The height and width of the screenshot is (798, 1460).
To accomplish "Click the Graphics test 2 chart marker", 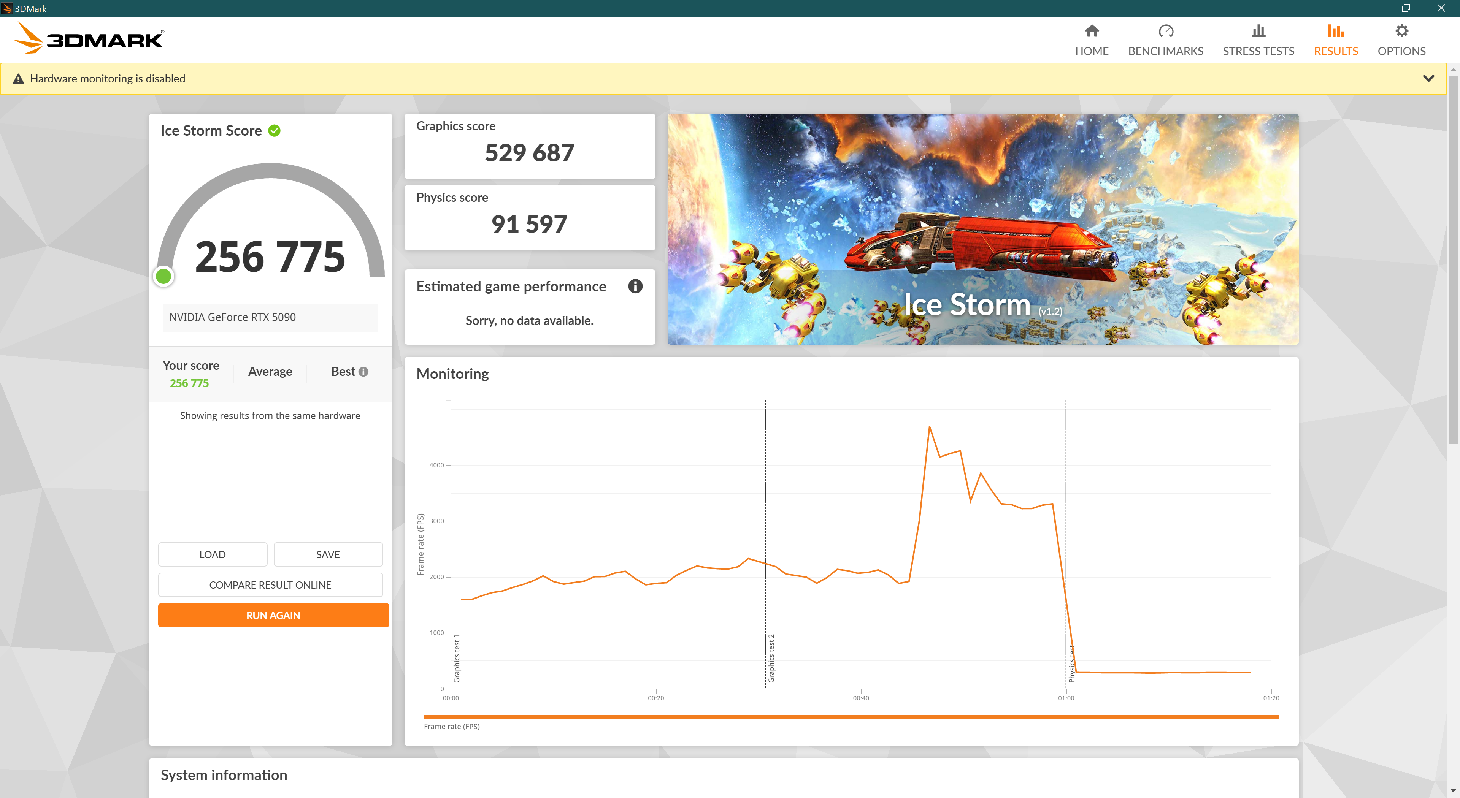I will pyautogui.click(x=771, y=658).
